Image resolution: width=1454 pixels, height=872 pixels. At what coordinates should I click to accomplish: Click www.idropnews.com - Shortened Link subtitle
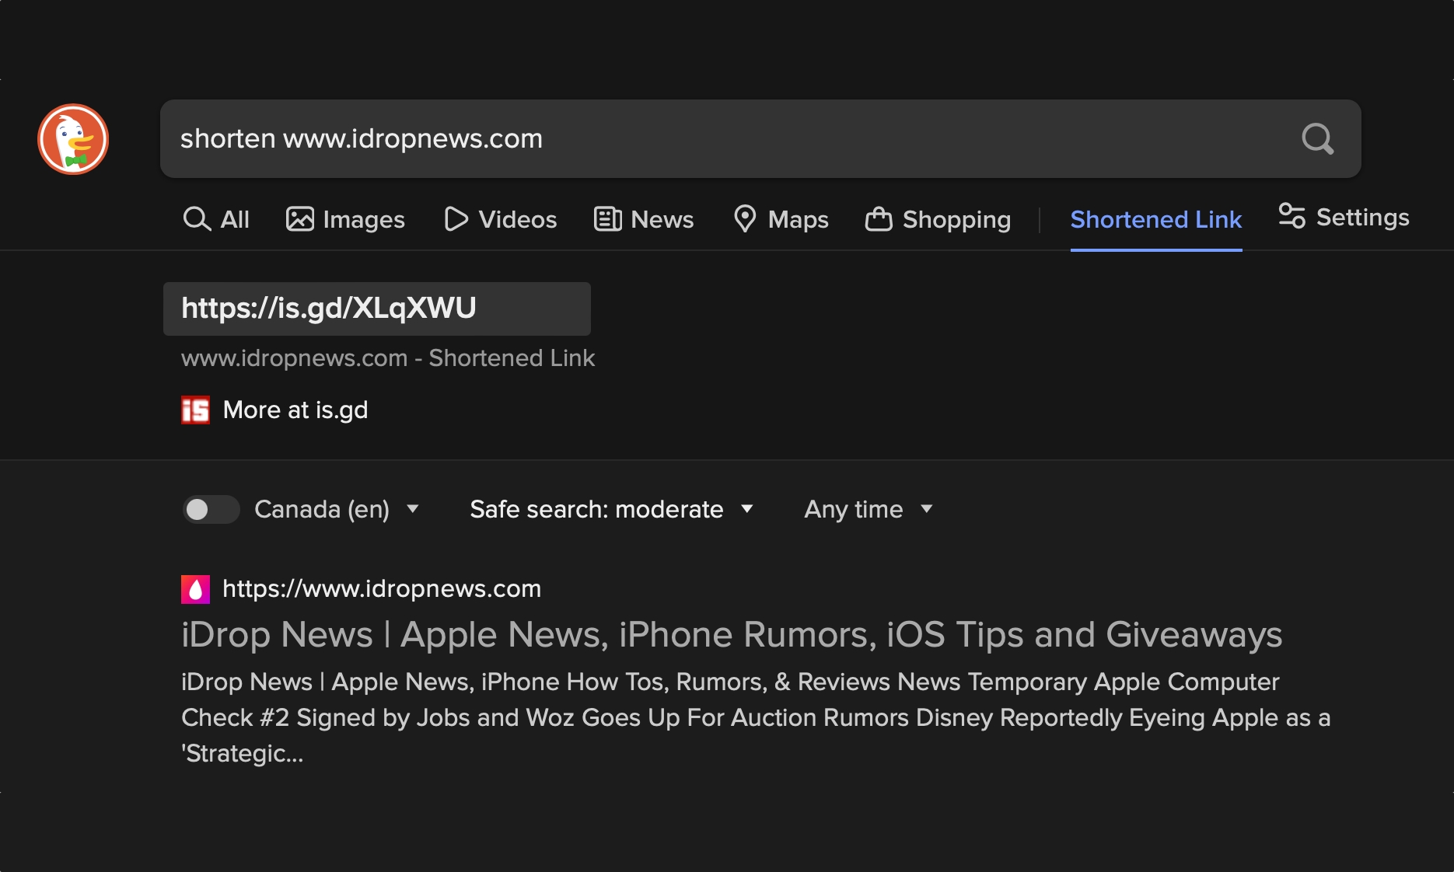pos(388,358)
